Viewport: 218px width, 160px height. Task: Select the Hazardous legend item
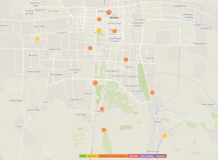[161, 156]
